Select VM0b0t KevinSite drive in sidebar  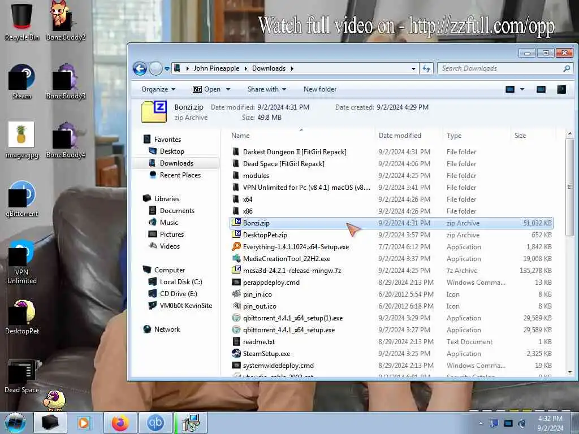[x=185, y=305]
